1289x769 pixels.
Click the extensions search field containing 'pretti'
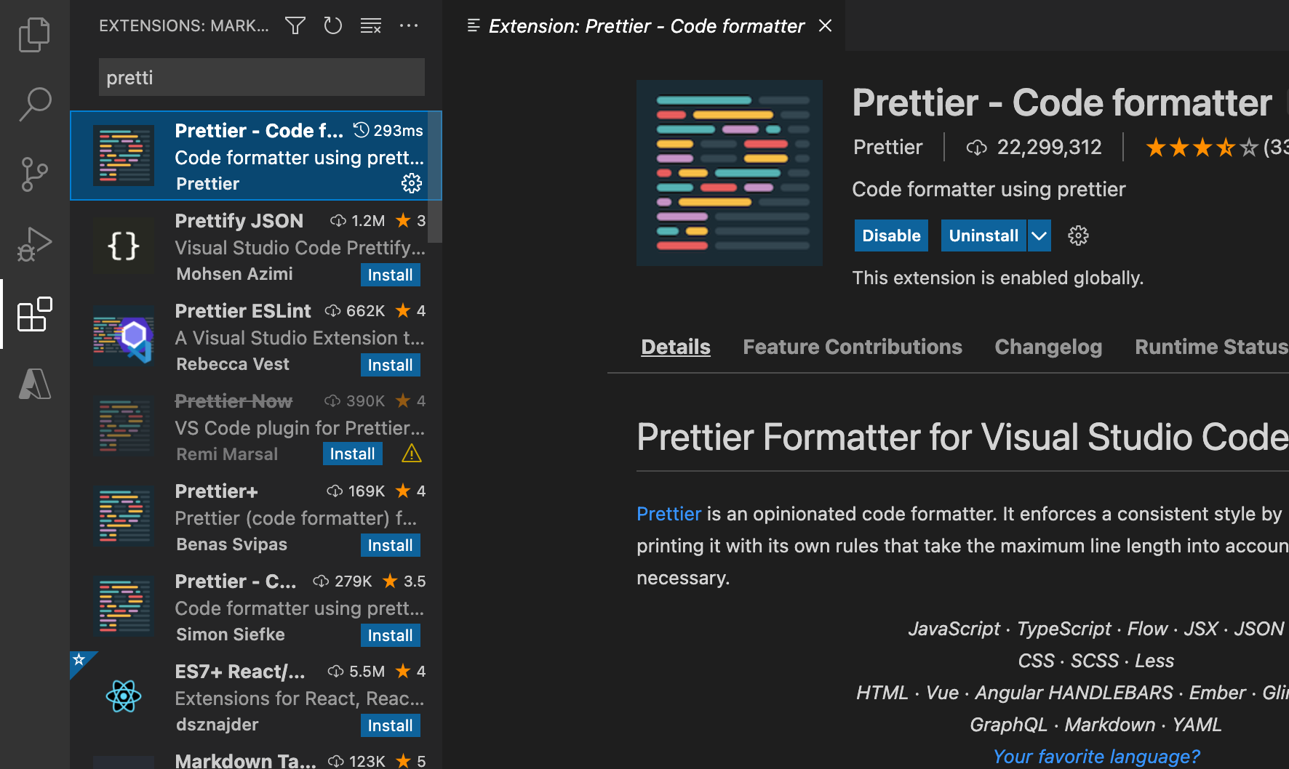(262, 77)
